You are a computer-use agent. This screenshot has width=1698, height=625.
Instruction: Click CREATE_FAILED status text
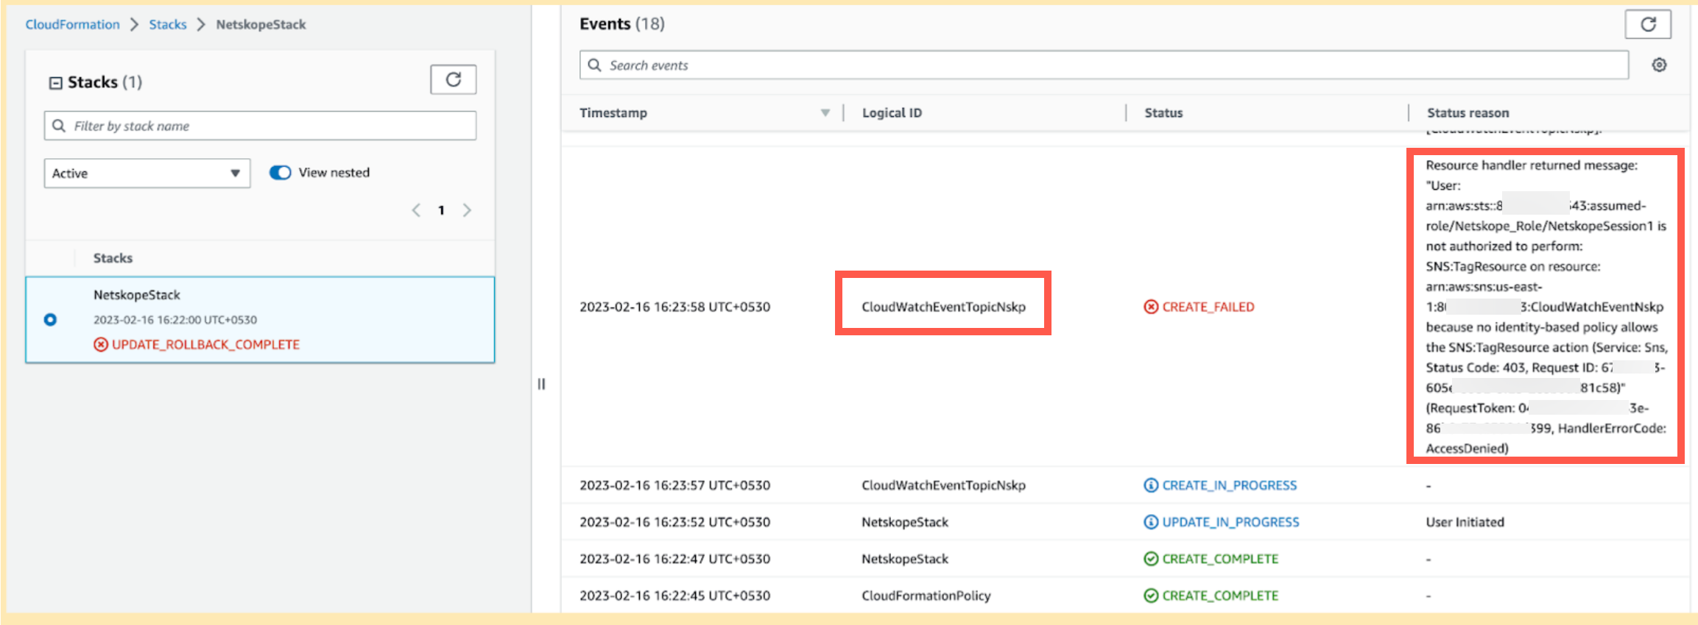[1208, 307]
